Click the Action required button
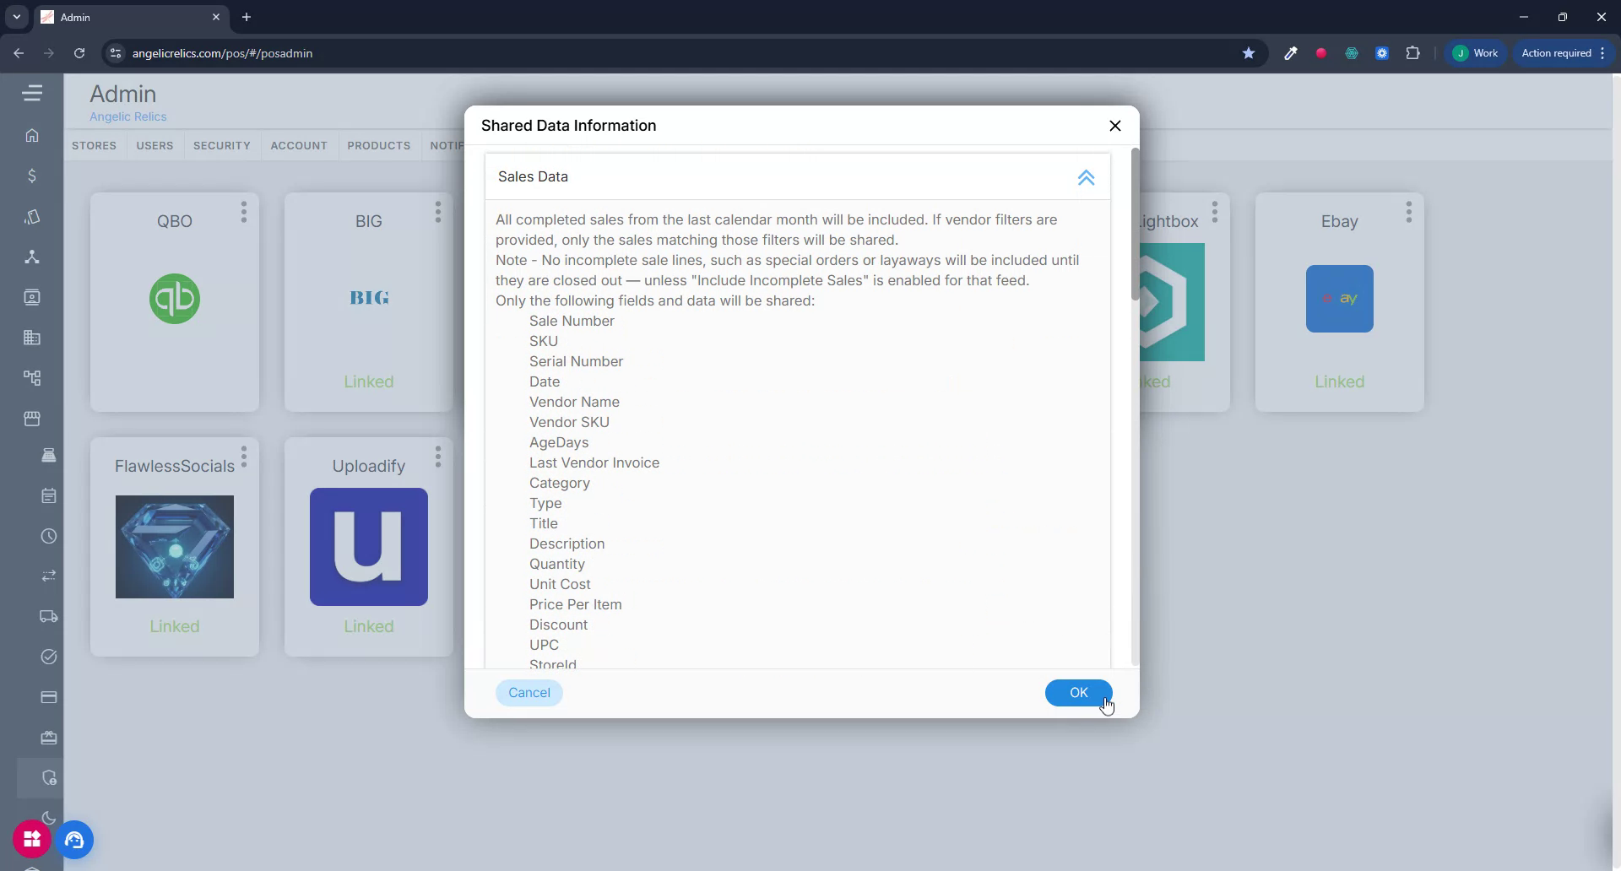The height and width of the screenshot is (871, 1621). click(1564, 53)
